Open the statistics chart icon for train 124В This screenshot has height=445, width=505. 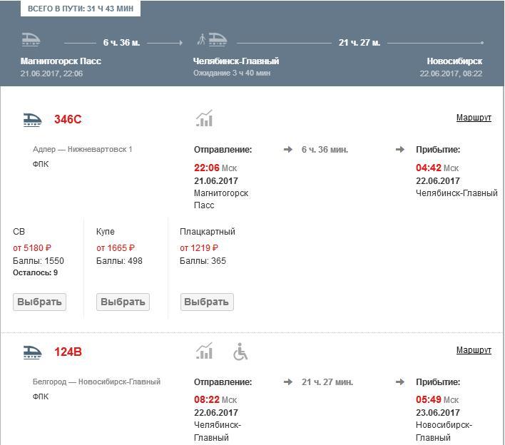pos(205,351)
